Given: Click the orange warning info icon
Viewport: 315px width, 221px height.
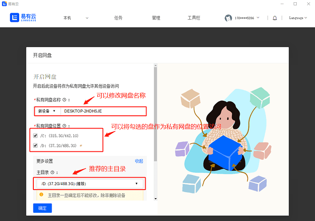Looking at the screenshot, I should click(41, 195).
